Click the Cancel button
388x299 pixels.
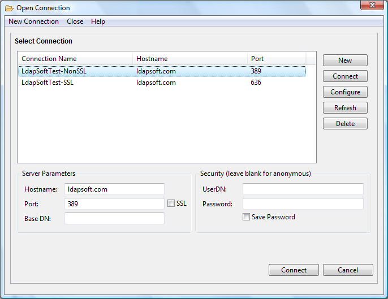[x=348, y=270]
